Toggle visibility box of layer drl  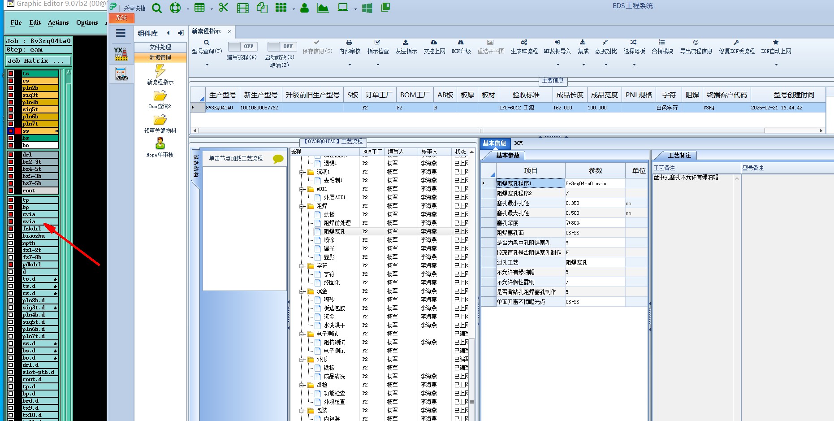point(11,155)
